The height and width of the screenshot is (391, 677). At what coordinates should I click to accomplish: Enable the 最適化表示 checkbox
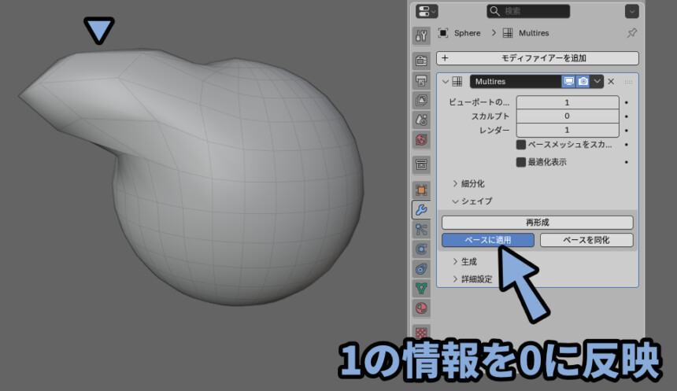pos(520,162)
